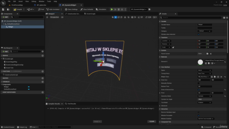Screen dimensions: 229x129
Task: Switch to the Construction Script tab
Action: click(x=73, y=14)
